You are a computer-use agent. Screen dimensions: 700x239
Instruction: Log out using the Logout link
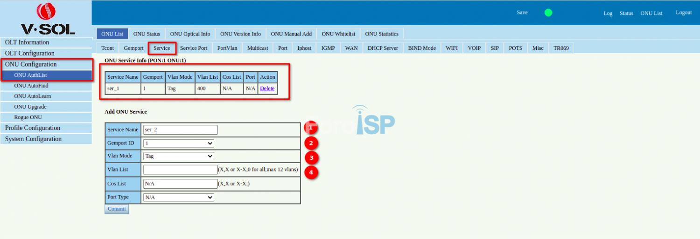[x=684, y=13]
